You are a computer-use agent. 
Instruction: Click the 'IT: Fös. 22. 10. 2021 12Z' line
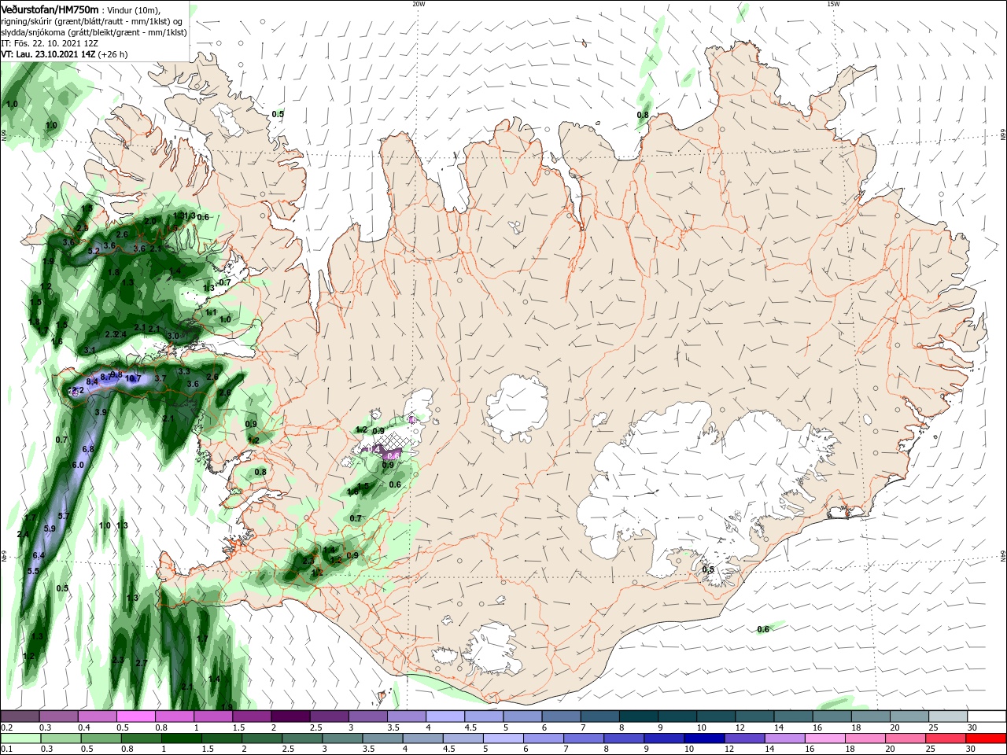pyautogui.click(x=50, y=43)
